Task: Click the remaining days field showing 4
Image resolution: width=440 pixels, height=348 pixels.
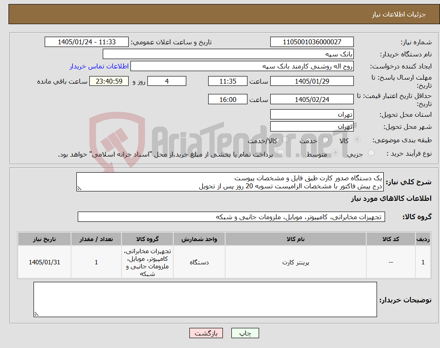Action: coord(167,81)
